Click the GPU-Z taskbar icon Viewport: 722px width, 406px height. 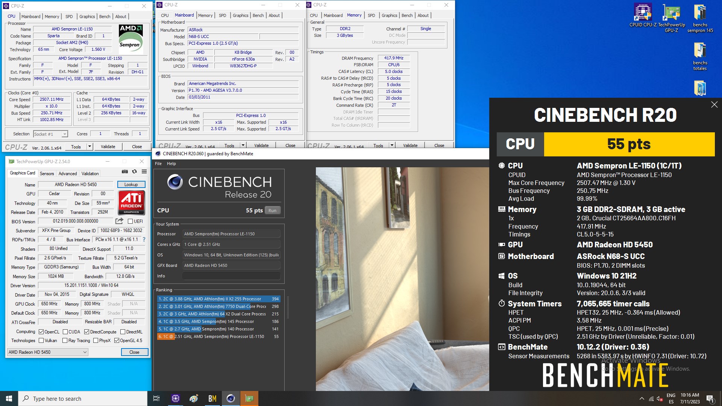[x=249, y=398]
